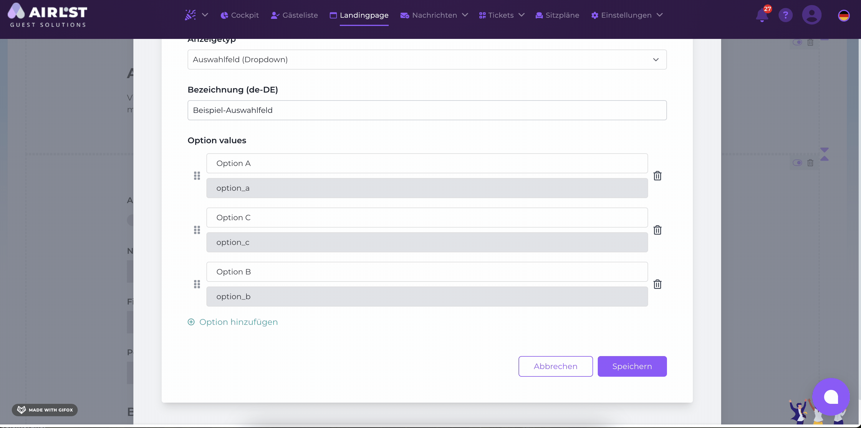Open the help question mark icon
Image resolution: width=861 pixels, height=428 pixels.
(x=785, y=15)
